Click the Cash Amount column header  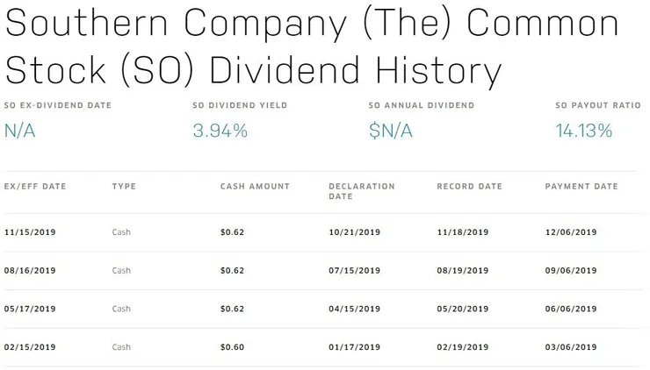point(255,187)
